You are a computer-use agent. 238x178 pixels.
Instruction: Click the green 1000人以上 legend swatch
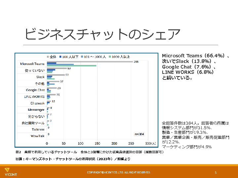[x=110, y=57]
